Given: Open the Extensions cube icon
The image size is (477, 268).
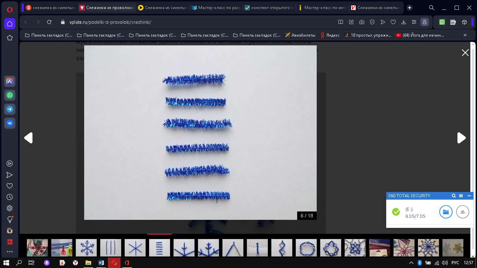Looking at the screenshot, I should tap(464, 22).
